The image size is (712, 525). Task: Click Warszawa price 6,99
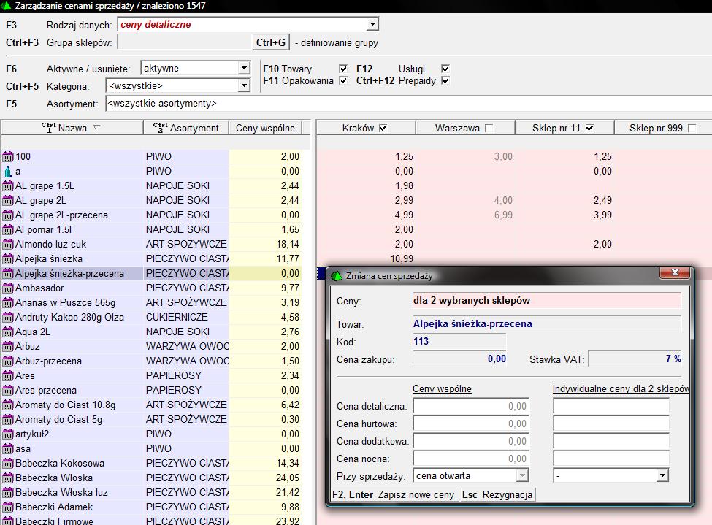tap(503, 215)
